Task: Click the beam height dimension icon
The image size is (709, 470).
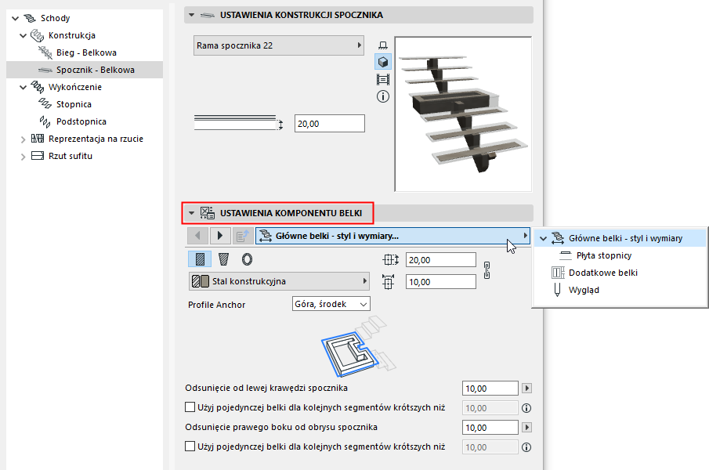Action: (x=388, y=281)
